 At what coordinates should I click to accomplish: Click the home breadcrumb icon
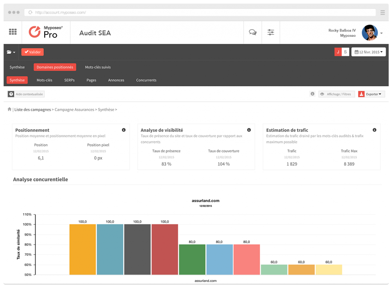click(10, 109)
